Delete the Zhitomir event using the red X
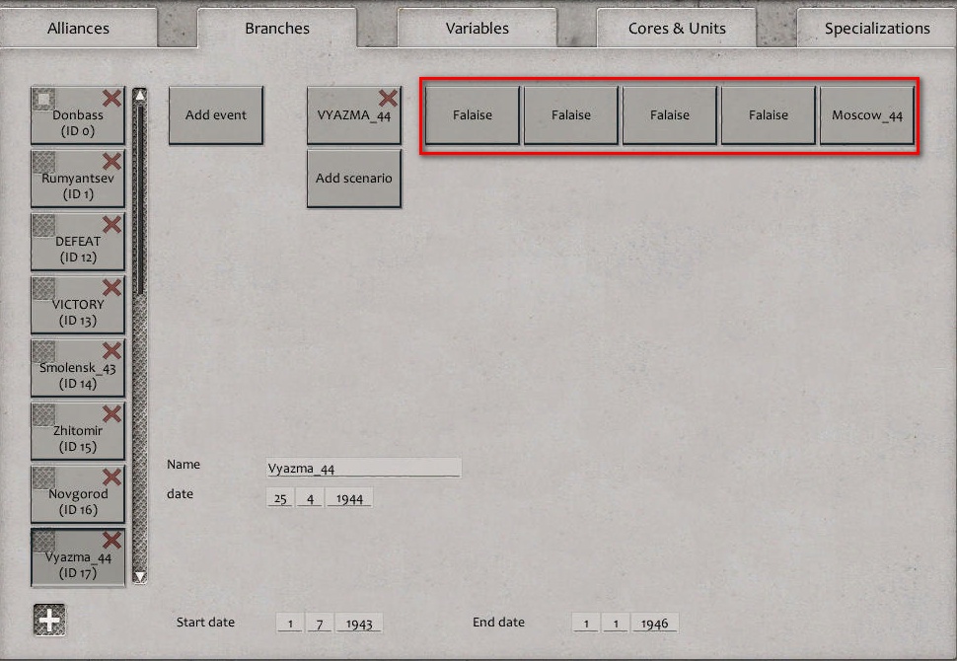Viewport: 957px width, 661px height. tap(111, 412)
